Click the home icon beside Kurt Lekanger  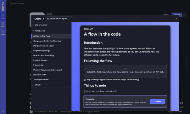coord(11,3)
